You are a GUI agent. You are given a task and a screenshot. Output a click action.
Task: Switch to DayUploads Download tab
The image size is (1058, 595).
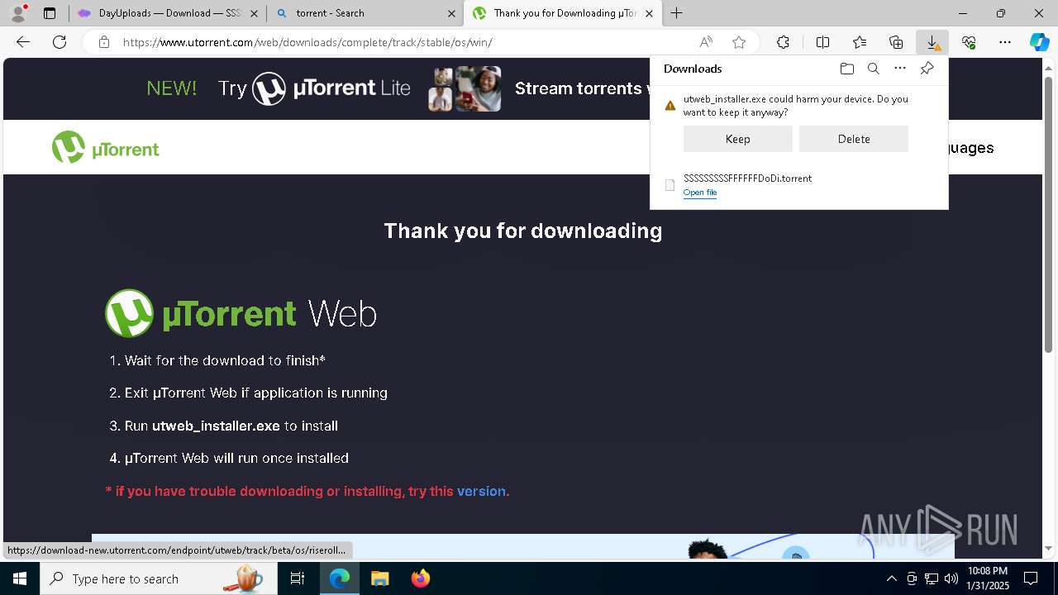(x=166, y=13)
